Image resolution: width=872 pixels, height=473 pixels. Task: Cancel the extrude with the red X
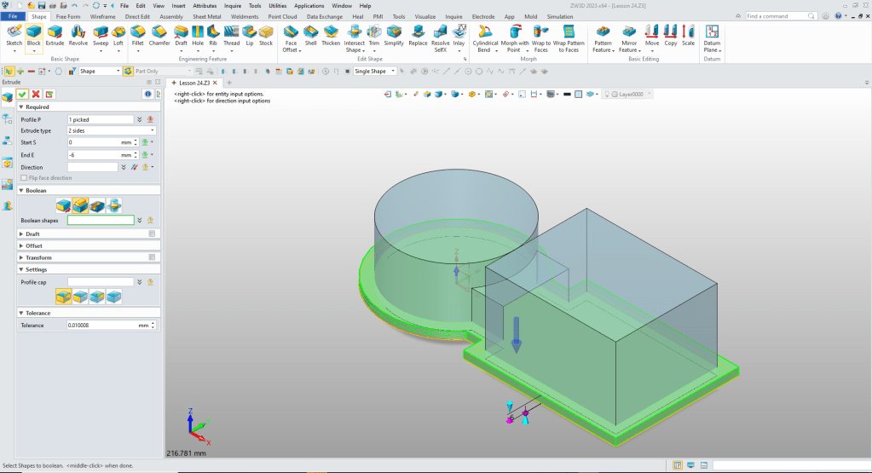36,94
